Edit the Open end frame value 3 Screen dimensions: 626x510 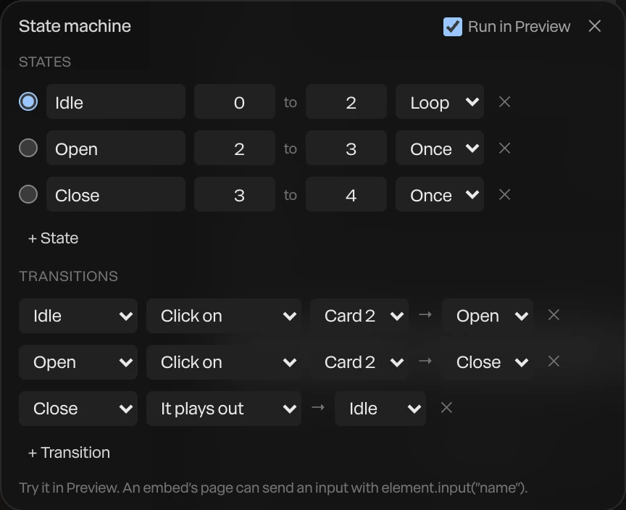click(346, 148)
